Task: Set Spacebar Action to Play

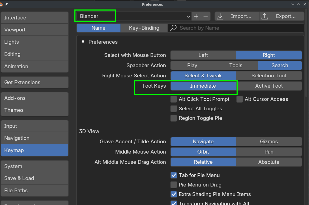Action: tap(192, 65)
